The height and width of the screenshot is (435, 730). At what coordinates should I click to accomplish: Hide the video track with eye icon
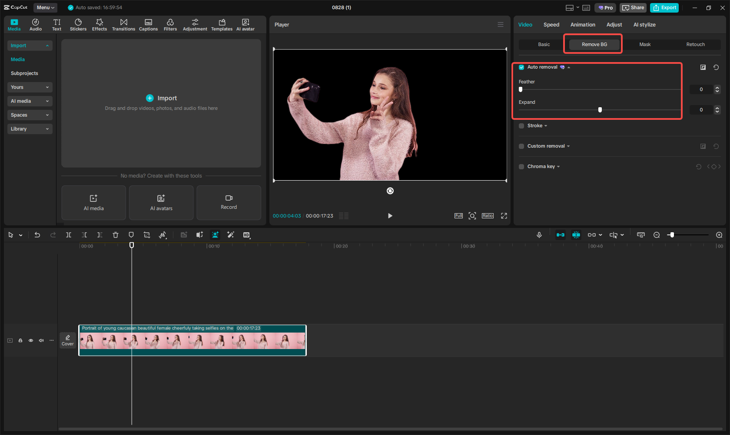coord(31,340)
